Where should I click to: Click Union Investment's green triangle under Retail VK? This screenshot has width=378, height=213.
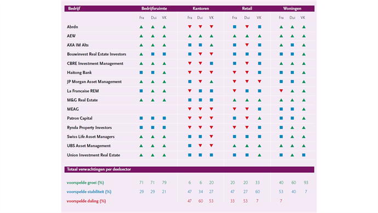coord(259,155)
